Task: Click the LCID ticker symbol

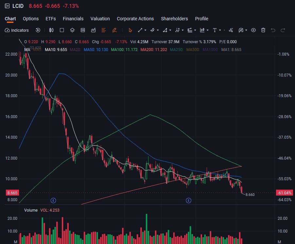Action: tap(18, 6)
